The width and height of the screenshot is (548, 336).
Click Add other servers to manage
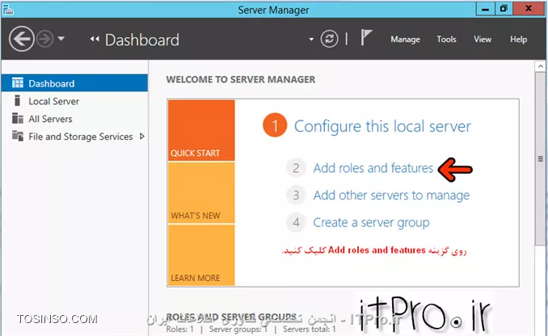[391, 195]
